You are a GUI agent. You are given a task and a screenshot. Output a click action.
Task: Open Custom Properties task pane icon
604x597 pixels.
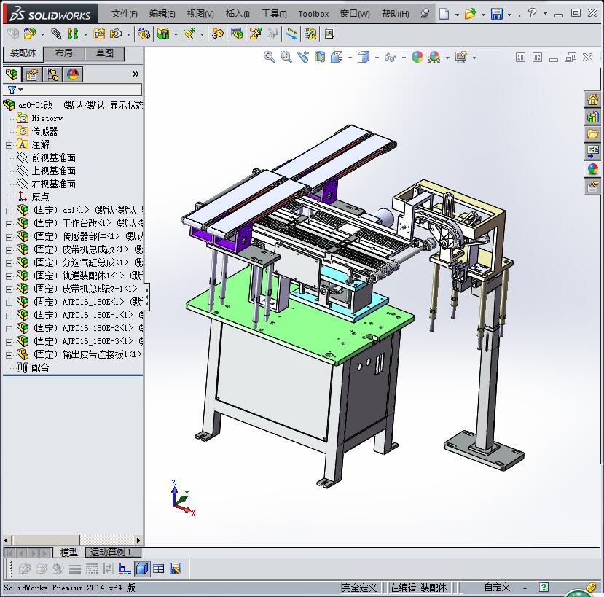click(x=592, y=187)
